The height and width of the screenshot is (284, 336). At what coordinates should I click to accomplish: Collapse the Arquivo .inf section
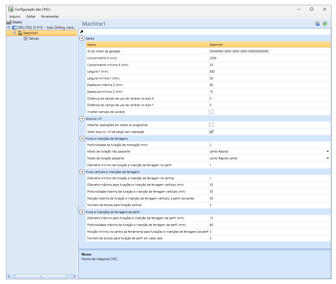82,118
